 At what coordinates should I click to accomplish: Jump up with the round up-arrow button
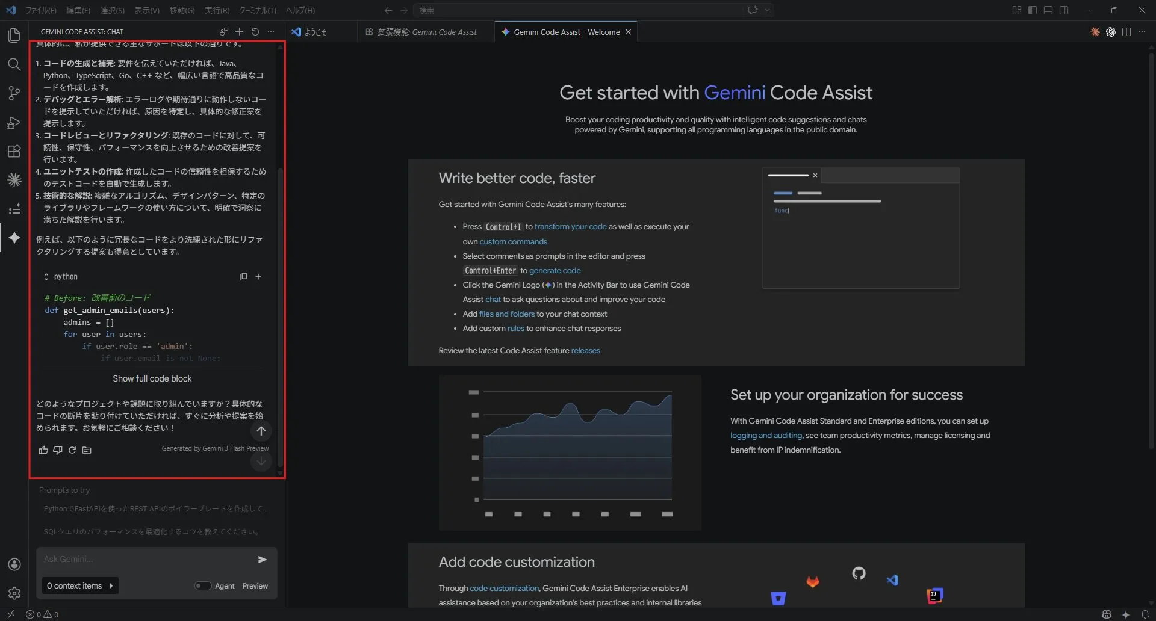point(261,431)
